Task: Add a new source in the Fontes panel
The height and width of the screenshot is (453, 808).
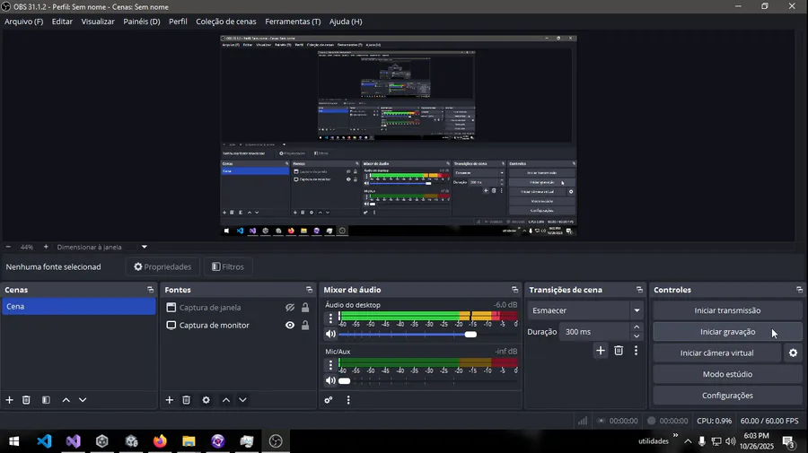Action: point(169,400)
